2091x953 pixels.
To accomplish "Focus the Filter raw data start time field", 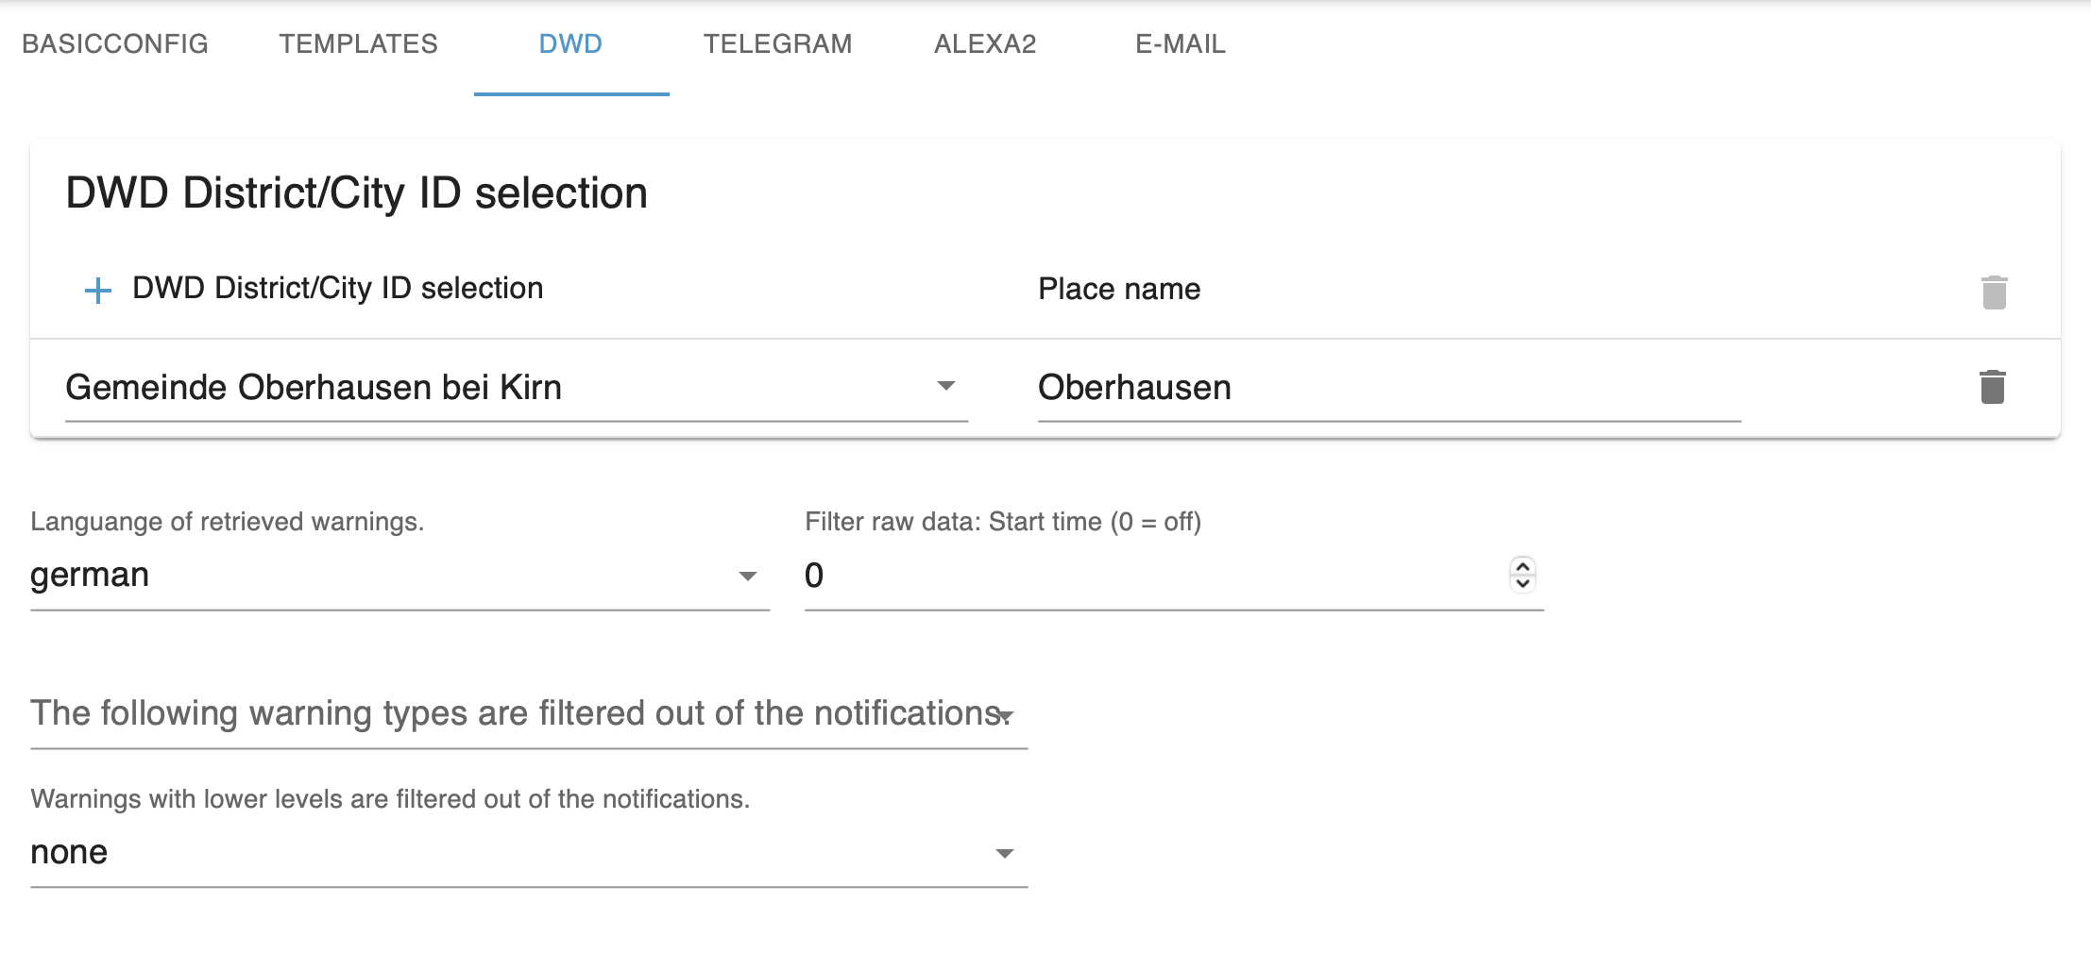I will click(1157, 576).
